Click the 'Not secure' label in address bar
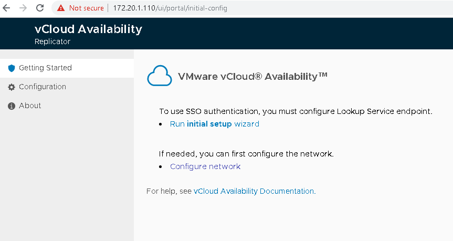Viewport: 453px width, 241px height. [87, 8]
